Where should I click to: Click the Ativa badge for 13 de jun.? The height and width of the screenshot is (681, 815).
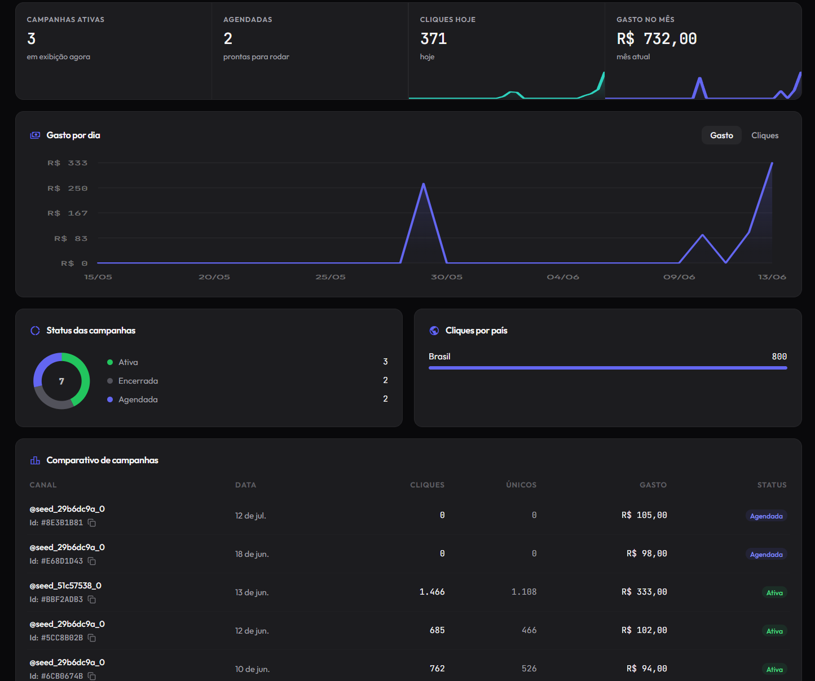point(774,593)
